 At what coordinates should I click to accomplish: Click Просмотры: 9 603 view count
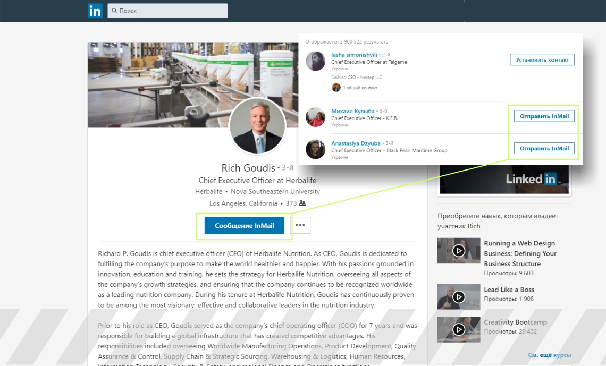coord(509,273)
